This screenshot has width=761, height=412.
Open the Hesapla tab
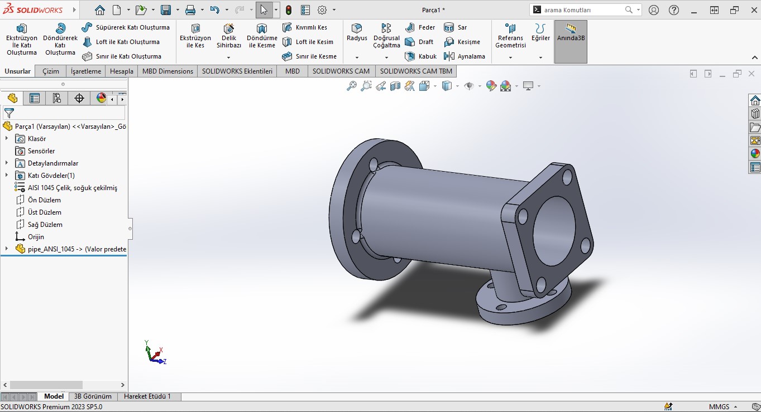click(122, 71)
